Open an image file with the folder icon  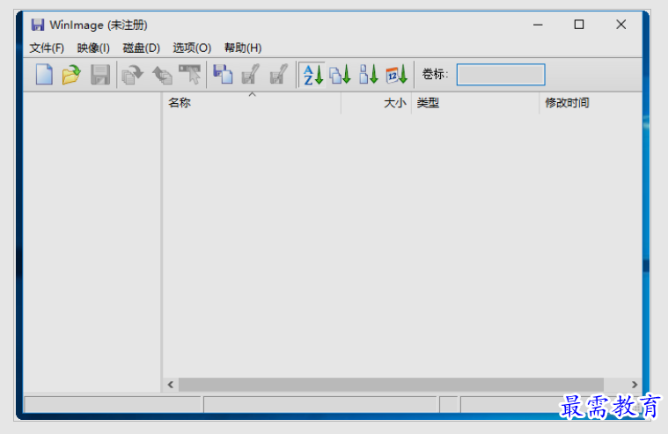click(71, 75)
